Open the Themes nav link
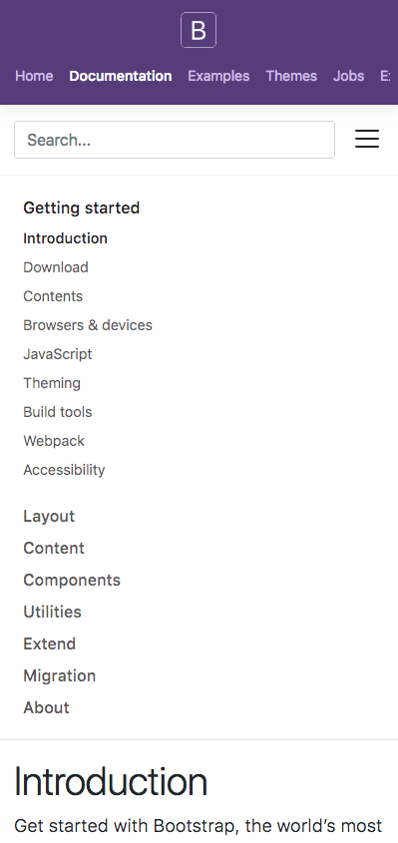398x843 pixels. [x=291, y=76]
